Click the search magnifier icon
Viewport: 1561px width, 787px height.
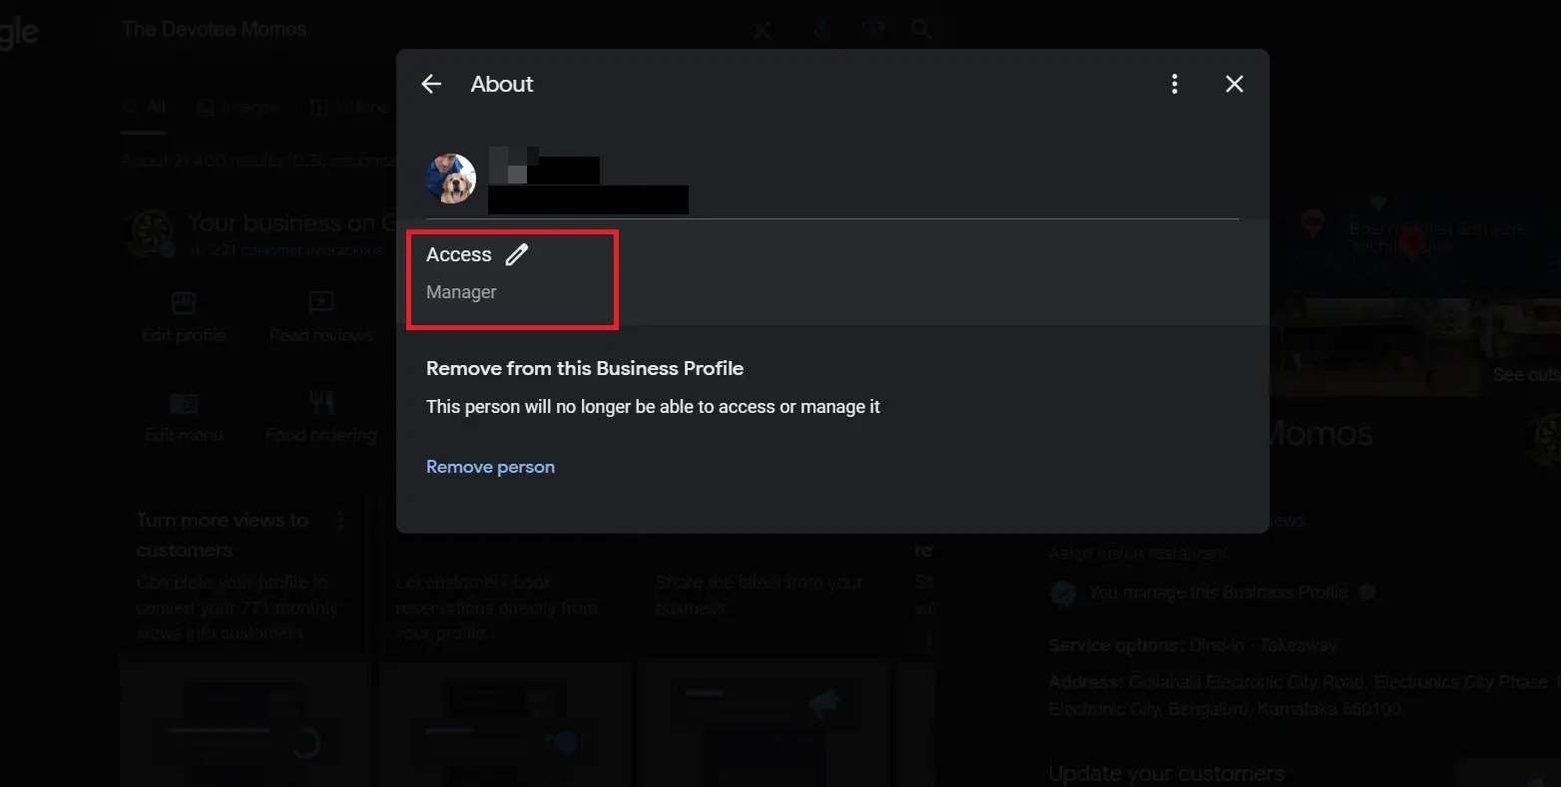tap(920, 29)
